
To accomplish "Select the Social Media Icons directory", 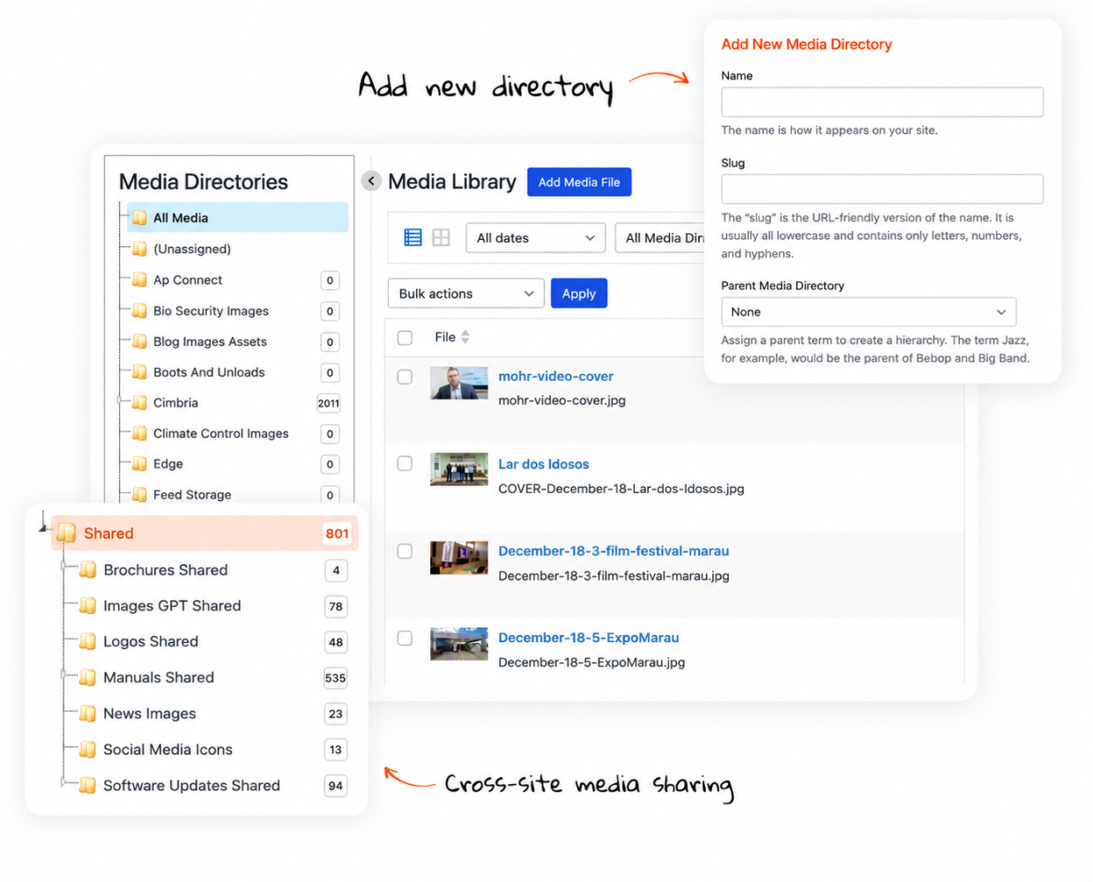I will (167, 750).
